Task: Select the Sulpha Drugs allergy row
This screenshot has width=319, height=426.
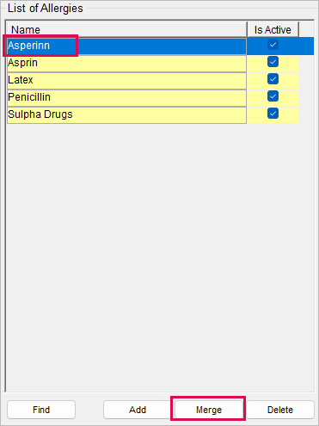Action: click(x=126, y=114)
